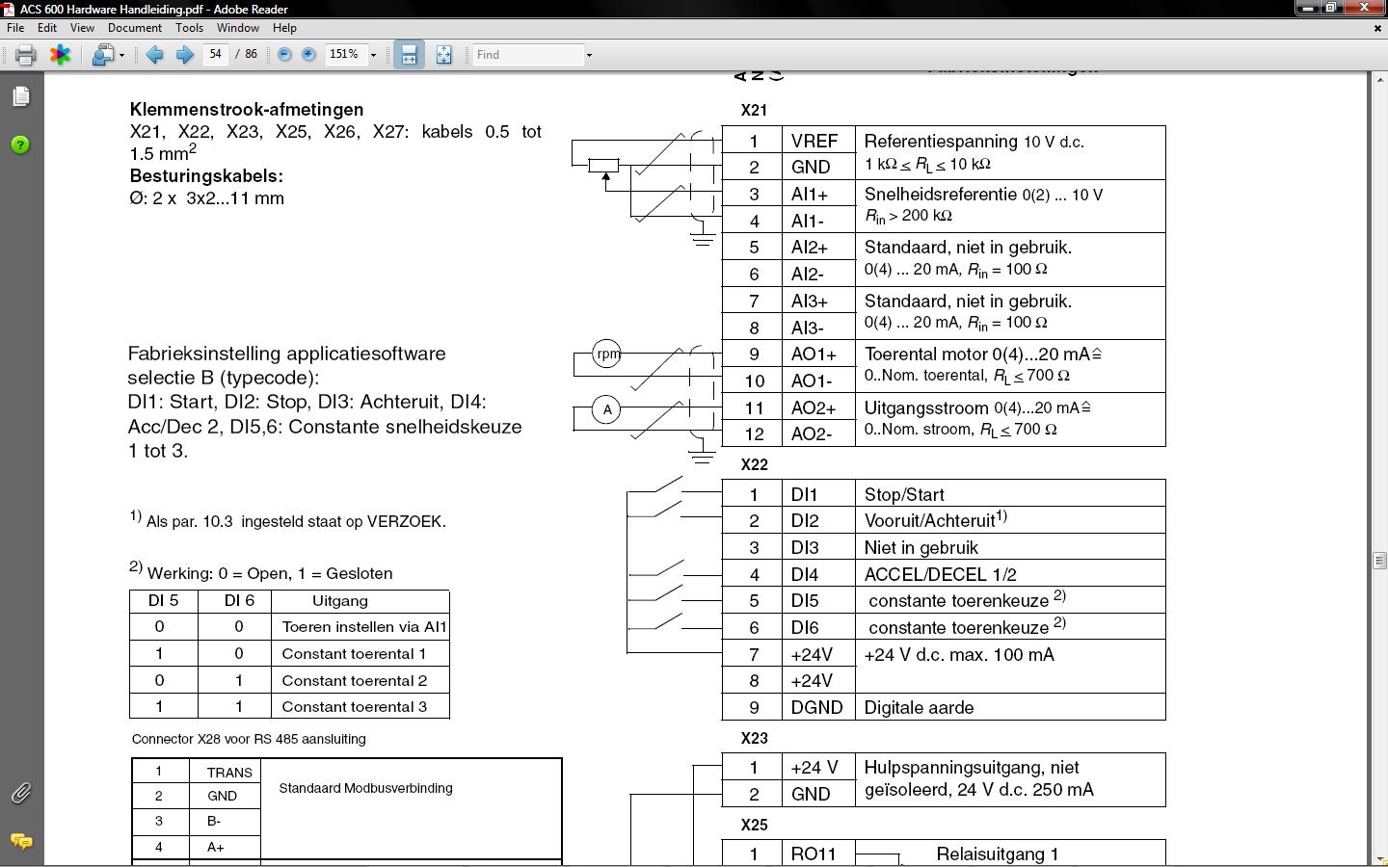The height and width of the screenshot is (867, 1388).
Task: Click the vertical scrollbar thumb
Action: (x=1379, y=560)
